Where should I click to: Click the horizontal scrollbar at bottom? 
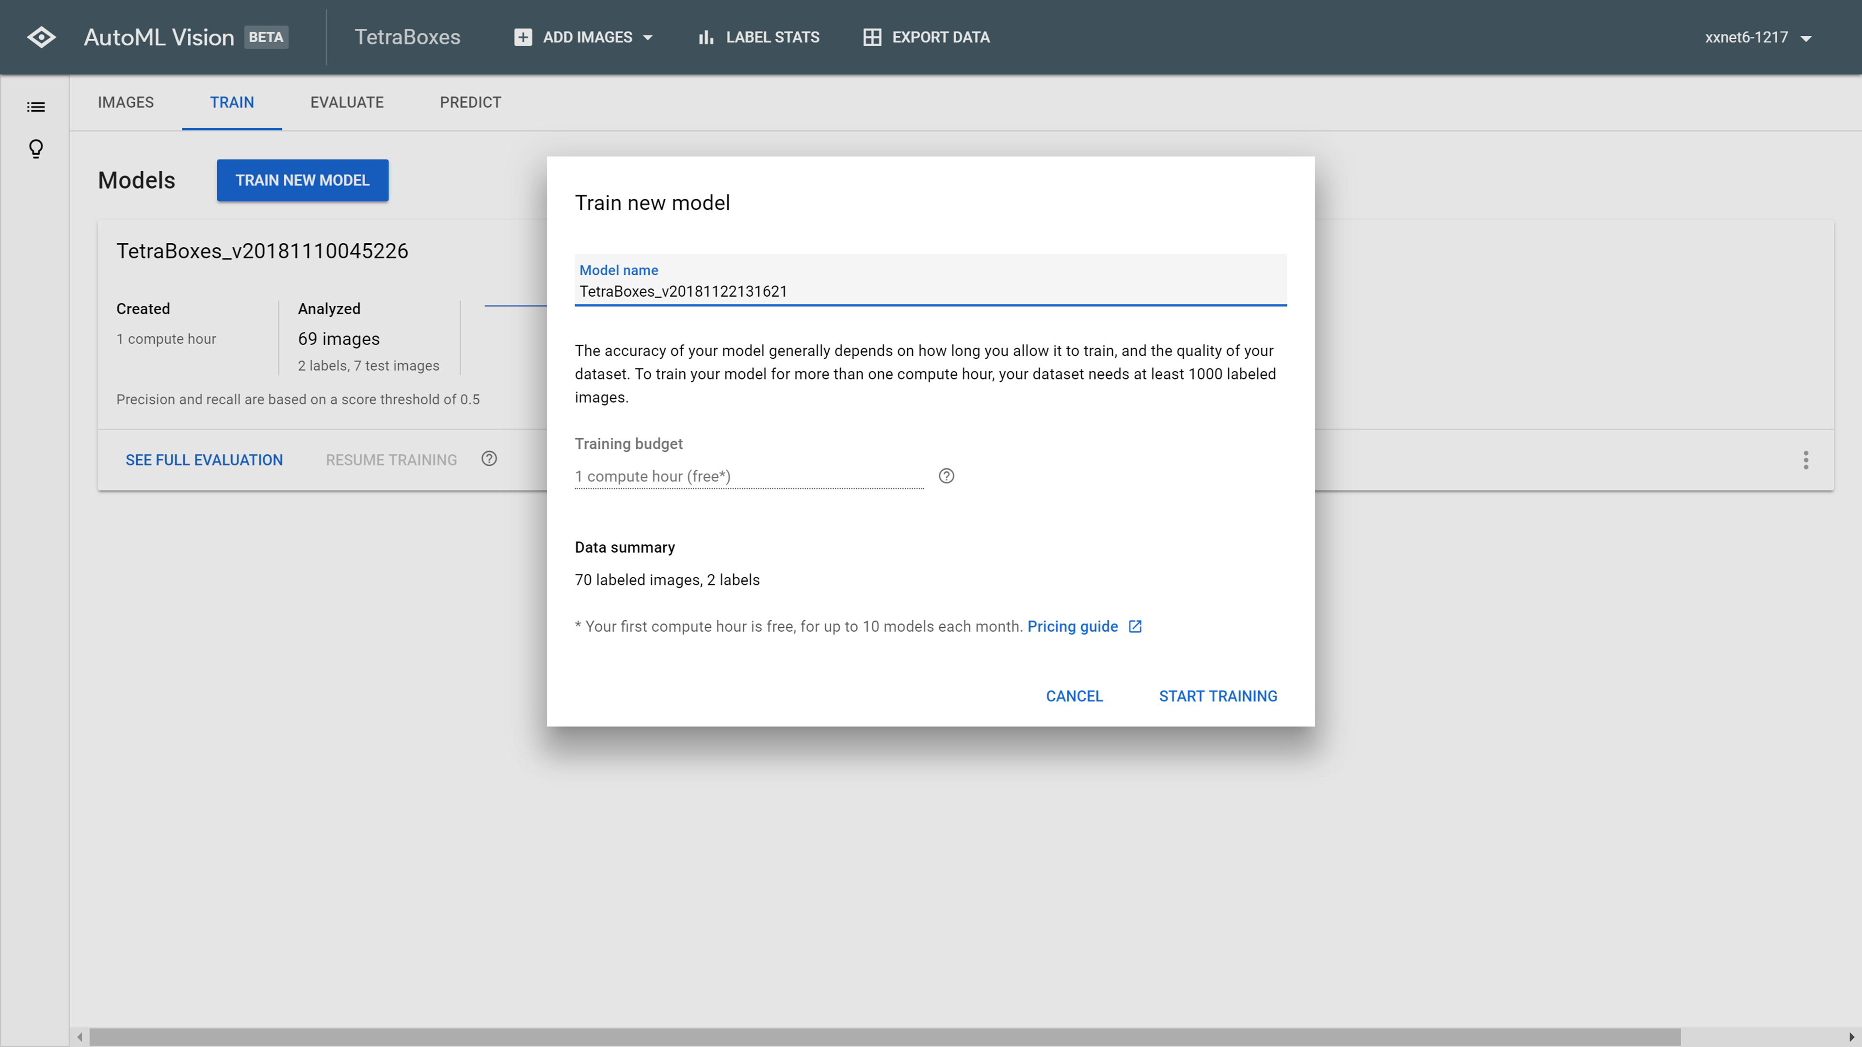[x=884, y=1037]
